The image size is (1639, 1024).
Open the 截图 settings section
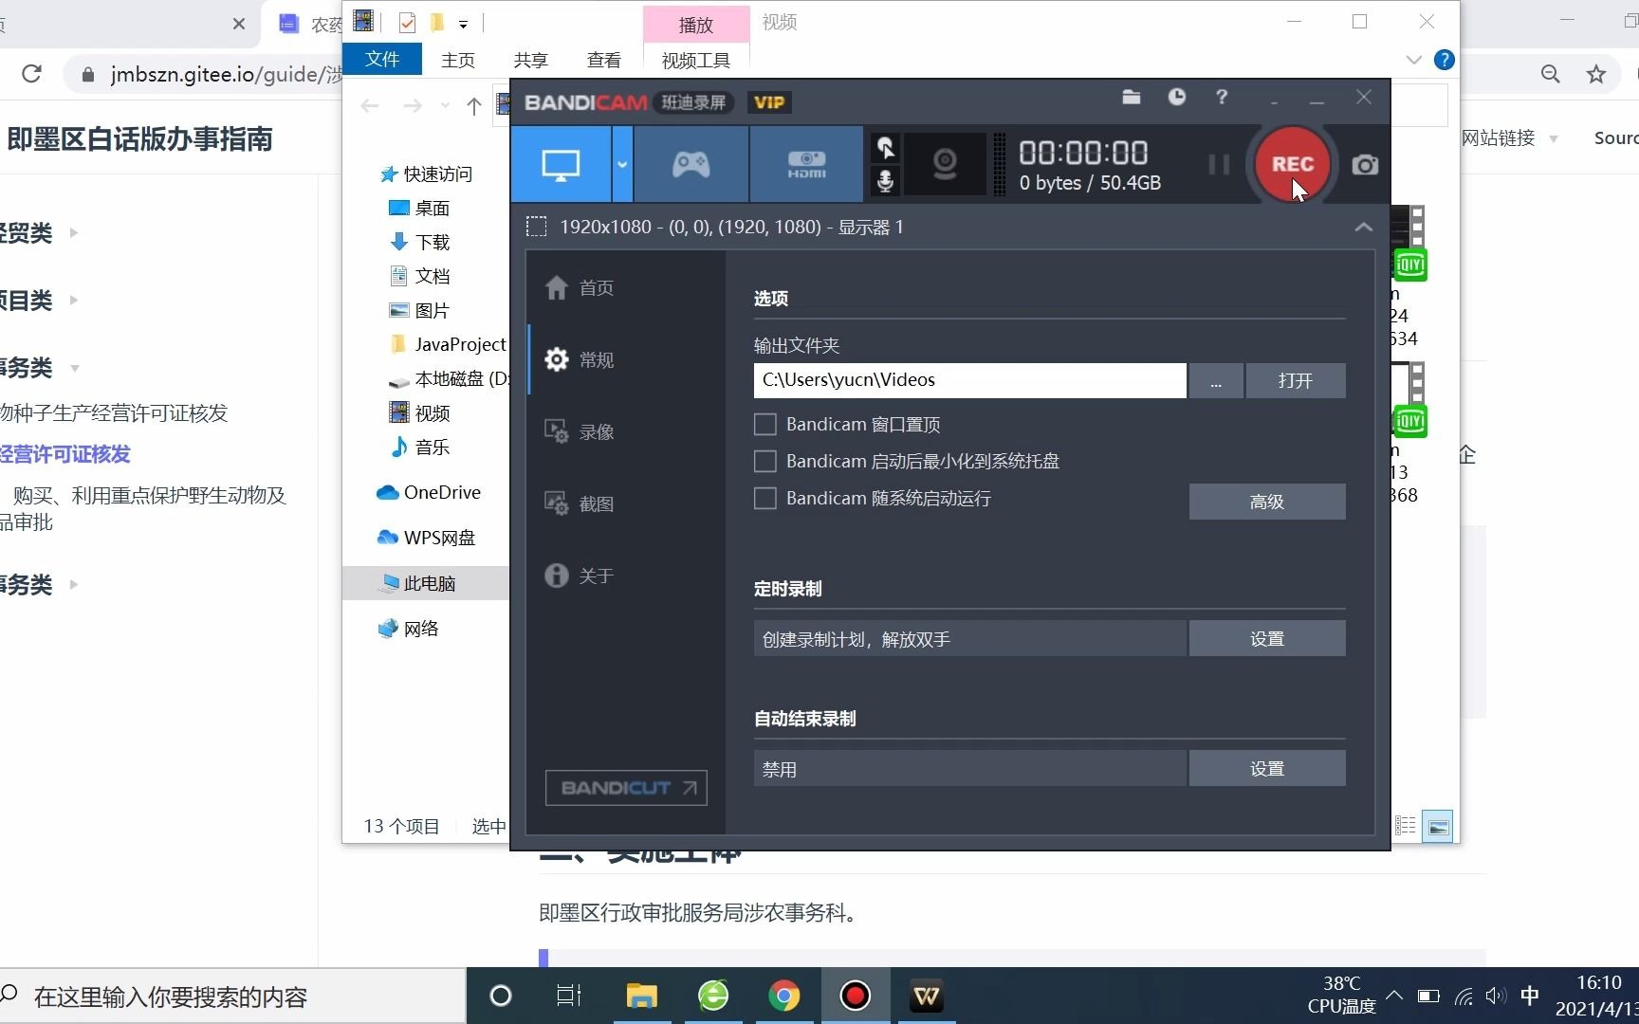579,503
